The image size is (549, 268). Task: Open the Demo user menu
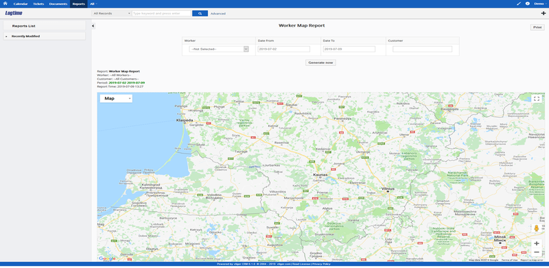540,3
